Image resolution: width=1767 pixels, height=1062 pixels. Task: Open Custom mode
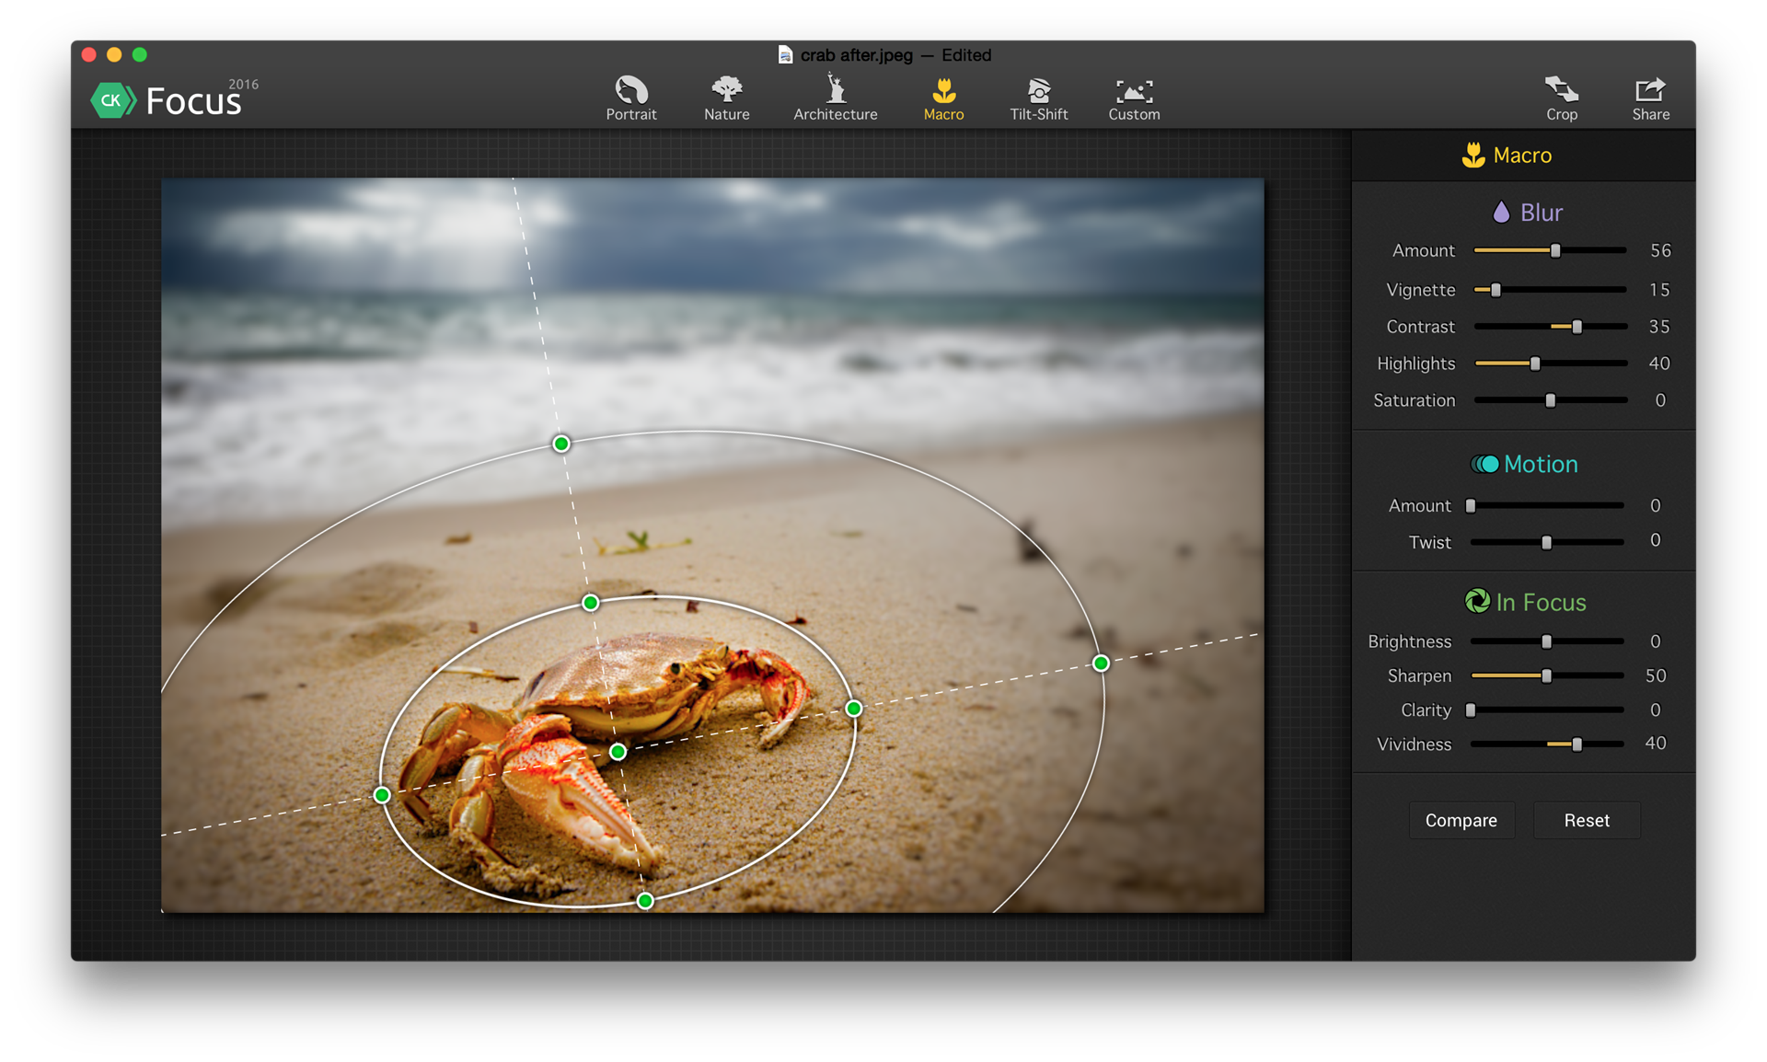[x=1133, y=89]
